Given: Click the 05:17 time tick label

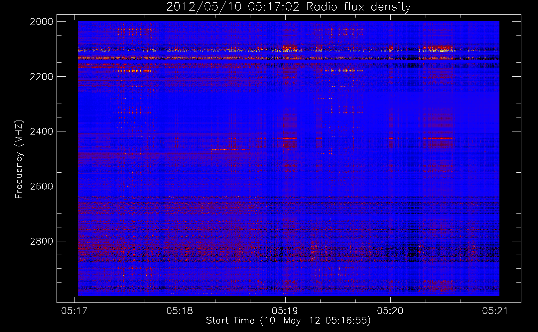Looking at the screenshot, I should pyautogui.click(x=74, y=311).
